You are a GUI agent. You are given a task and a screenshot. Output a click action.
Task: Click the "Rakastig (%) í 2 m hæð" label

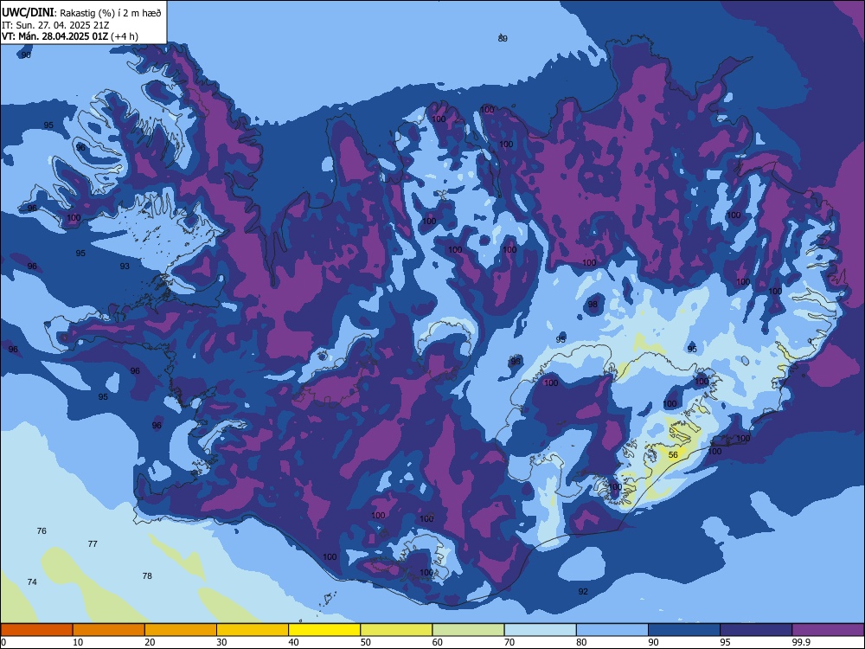(111, 13)
